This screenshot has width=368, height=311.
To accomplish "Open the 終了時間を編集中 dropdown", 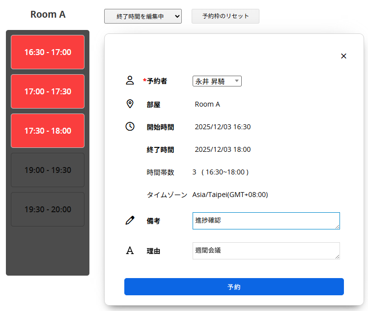I will point(142,16).
